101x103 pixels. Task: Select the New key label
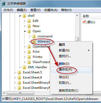tap(36, 26)
